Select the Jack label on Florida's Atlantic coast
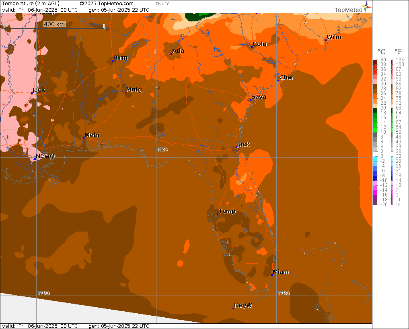409x329 pixels. (244, 144)
